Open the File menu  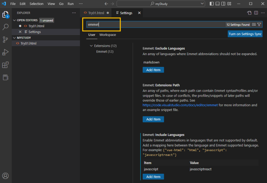tap(13, 4)
